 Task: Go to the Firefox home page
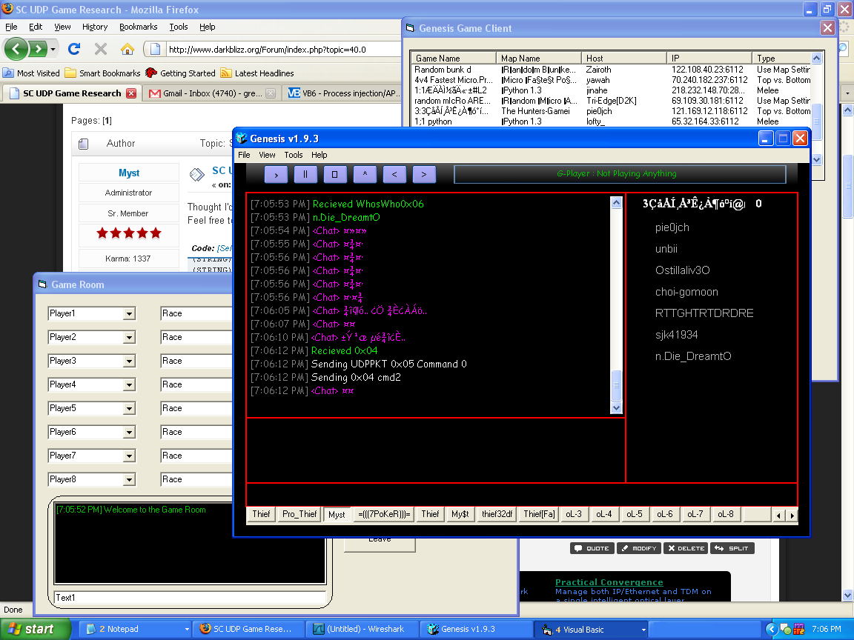point(128,50)
